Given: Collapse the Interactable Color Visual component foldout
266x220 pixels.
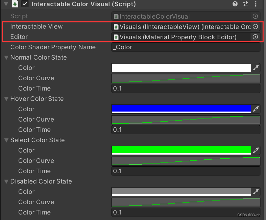Looking at the screenshot, I should pos(6,4).
